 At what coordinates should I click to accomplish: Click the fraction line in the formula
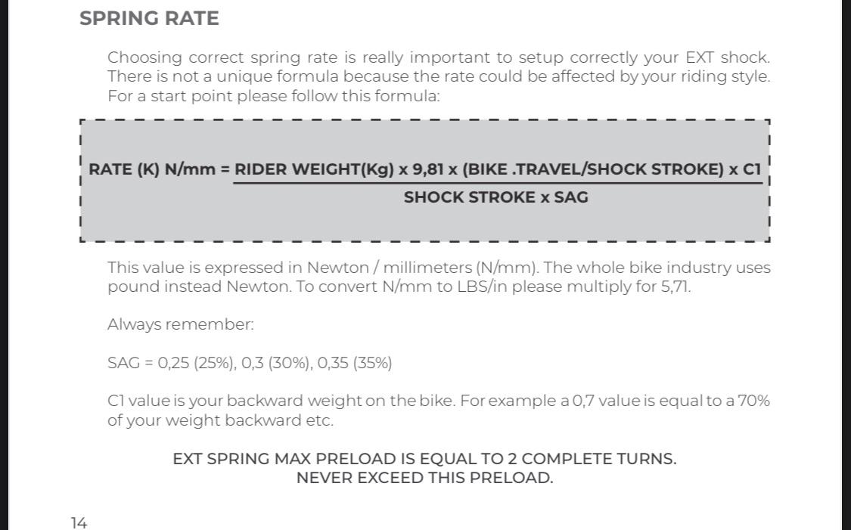[x=498, y=184]
